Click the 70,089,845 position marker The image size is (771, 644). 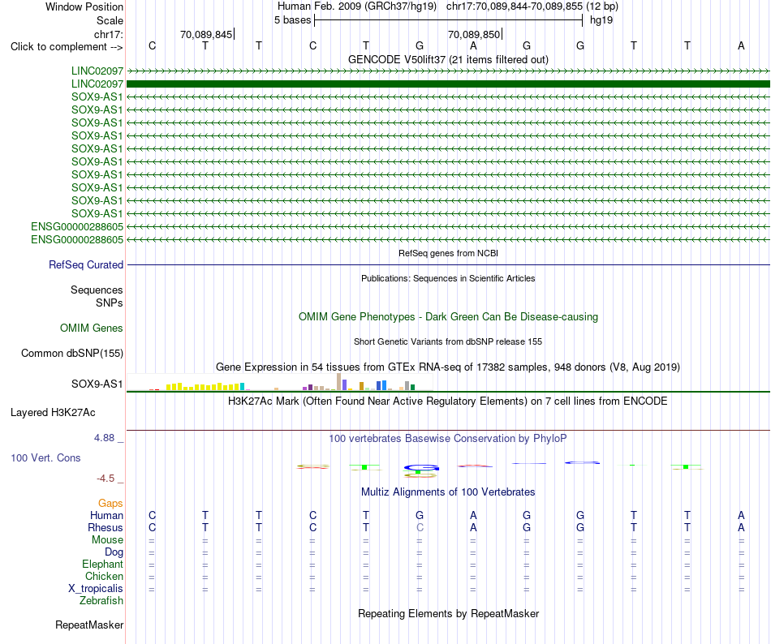point(206,34)
